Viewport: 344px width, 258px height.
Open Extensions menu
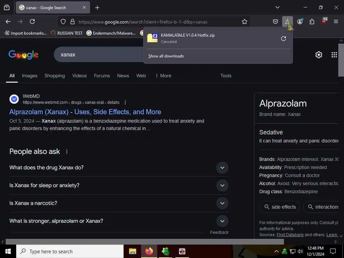(312, 21)
